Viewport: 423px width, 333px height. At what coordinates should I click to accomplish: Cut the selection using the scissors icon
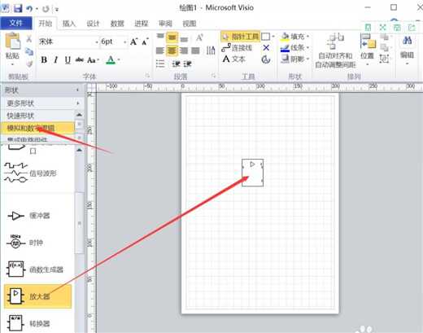(29, 38)
